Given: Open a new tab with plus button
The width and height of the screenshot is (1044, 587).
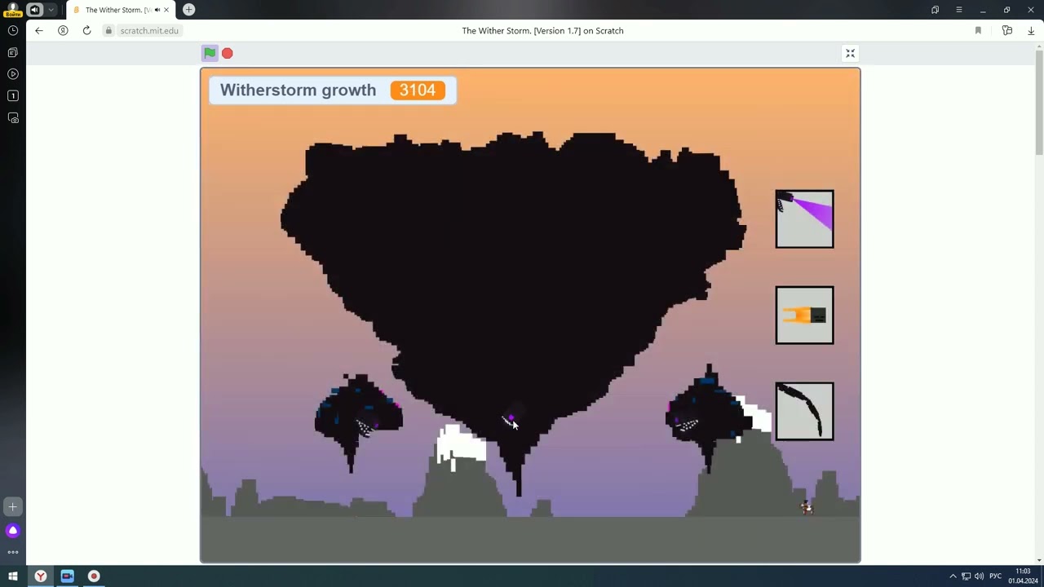Looking at the screenshot, I should 189,10.
